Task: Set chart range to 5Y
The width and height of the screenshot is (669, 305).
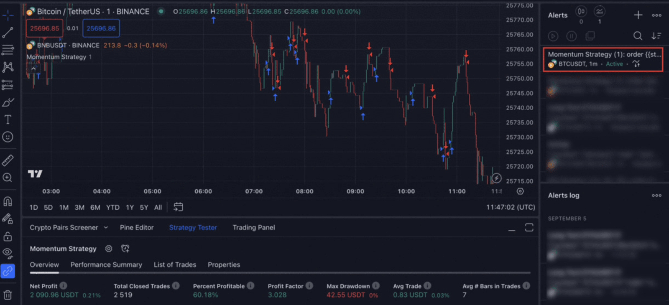Action: pos(144,207)
